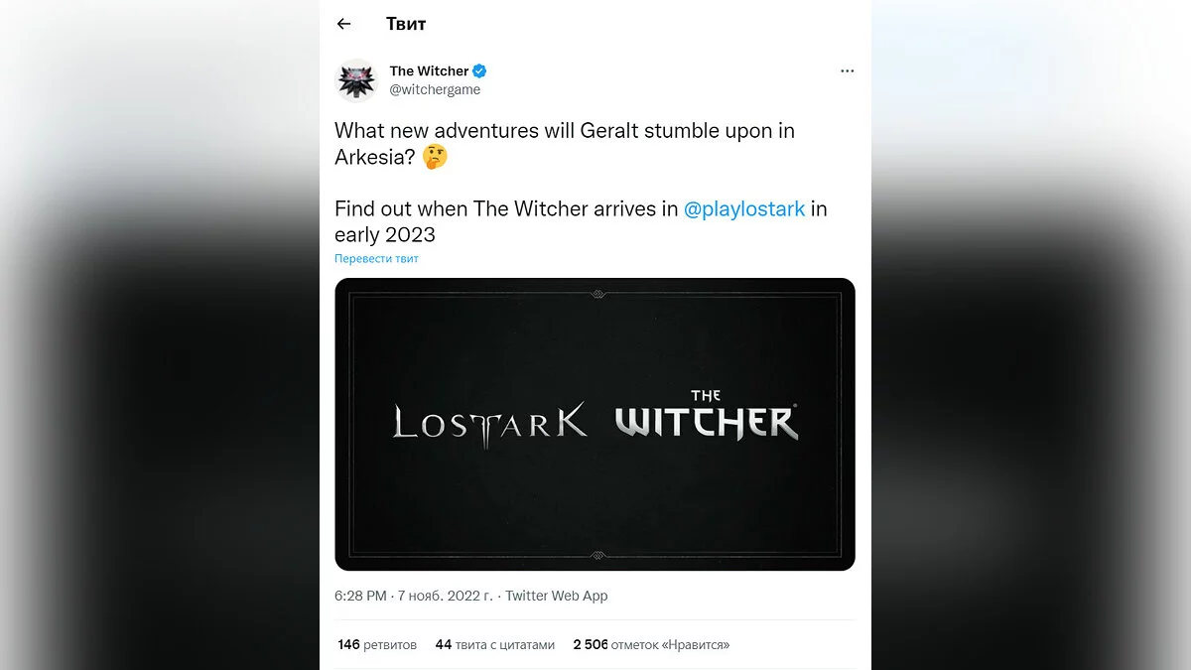View the 146 ретвитов list
Viewport: 1191px width, 670px height.
377,644
